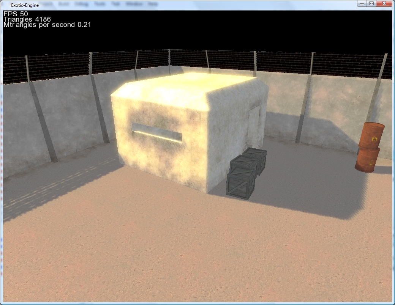Maximize the Exotic-Engine window
Viewport: 395px width, 305px height.
click(371, 4)
